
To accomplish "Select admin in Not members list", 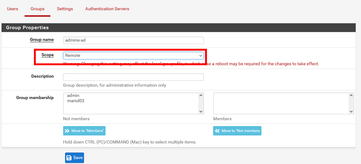I will (73, 96).
